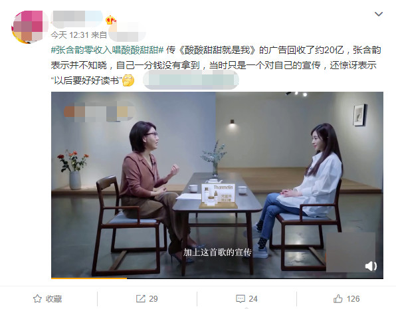The width and height of the screenshot is (396, 309).
Task: Open hashtag #张含韵零收入唱酸酸甜甜#
Action: point(108,50)
